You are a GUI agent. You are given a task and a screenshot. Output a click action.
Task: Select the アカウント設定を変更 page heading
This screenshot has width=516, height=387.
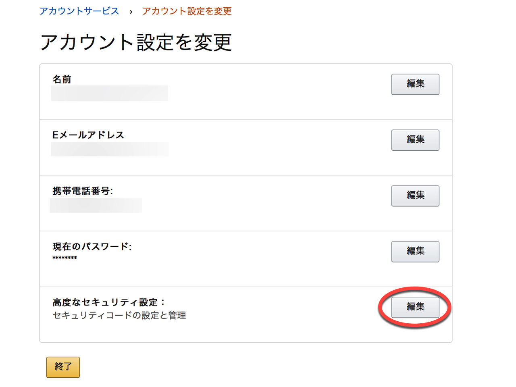point(136,42)
